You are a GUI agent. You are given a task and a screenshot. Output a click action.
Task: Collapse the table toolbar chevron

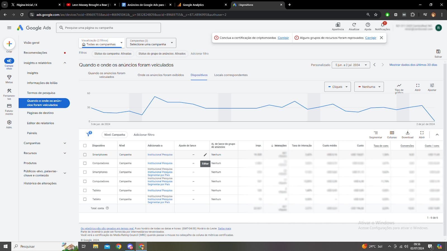pos(437,135)
